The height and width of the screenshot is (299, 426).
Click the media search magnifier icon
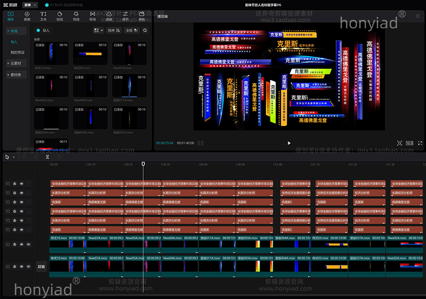[x=145, y=31]
